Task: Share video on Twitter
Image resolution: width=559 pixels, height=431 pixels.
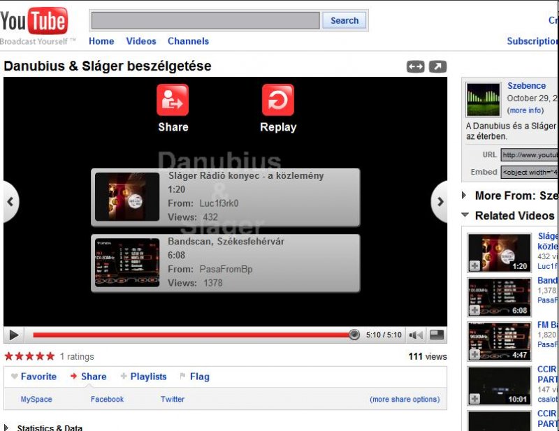Action: click(173, 400)
